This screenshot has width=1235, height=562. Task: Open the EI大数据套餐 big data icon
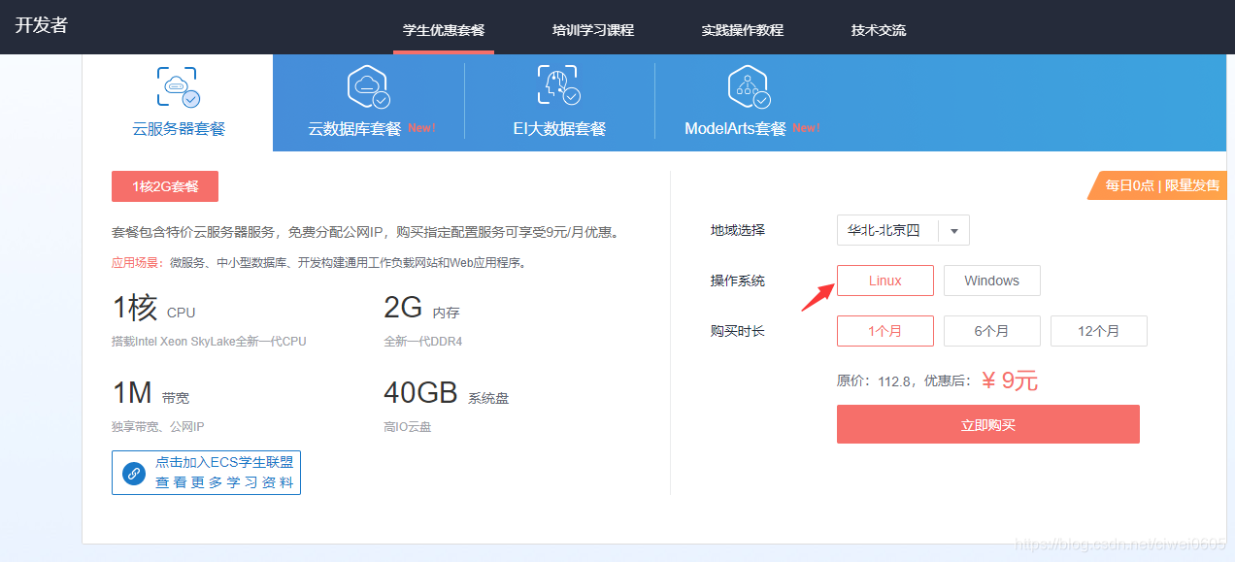pos(556,85)
